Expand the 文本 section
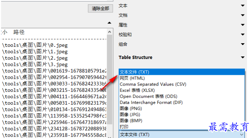 (x=243, y=6)
